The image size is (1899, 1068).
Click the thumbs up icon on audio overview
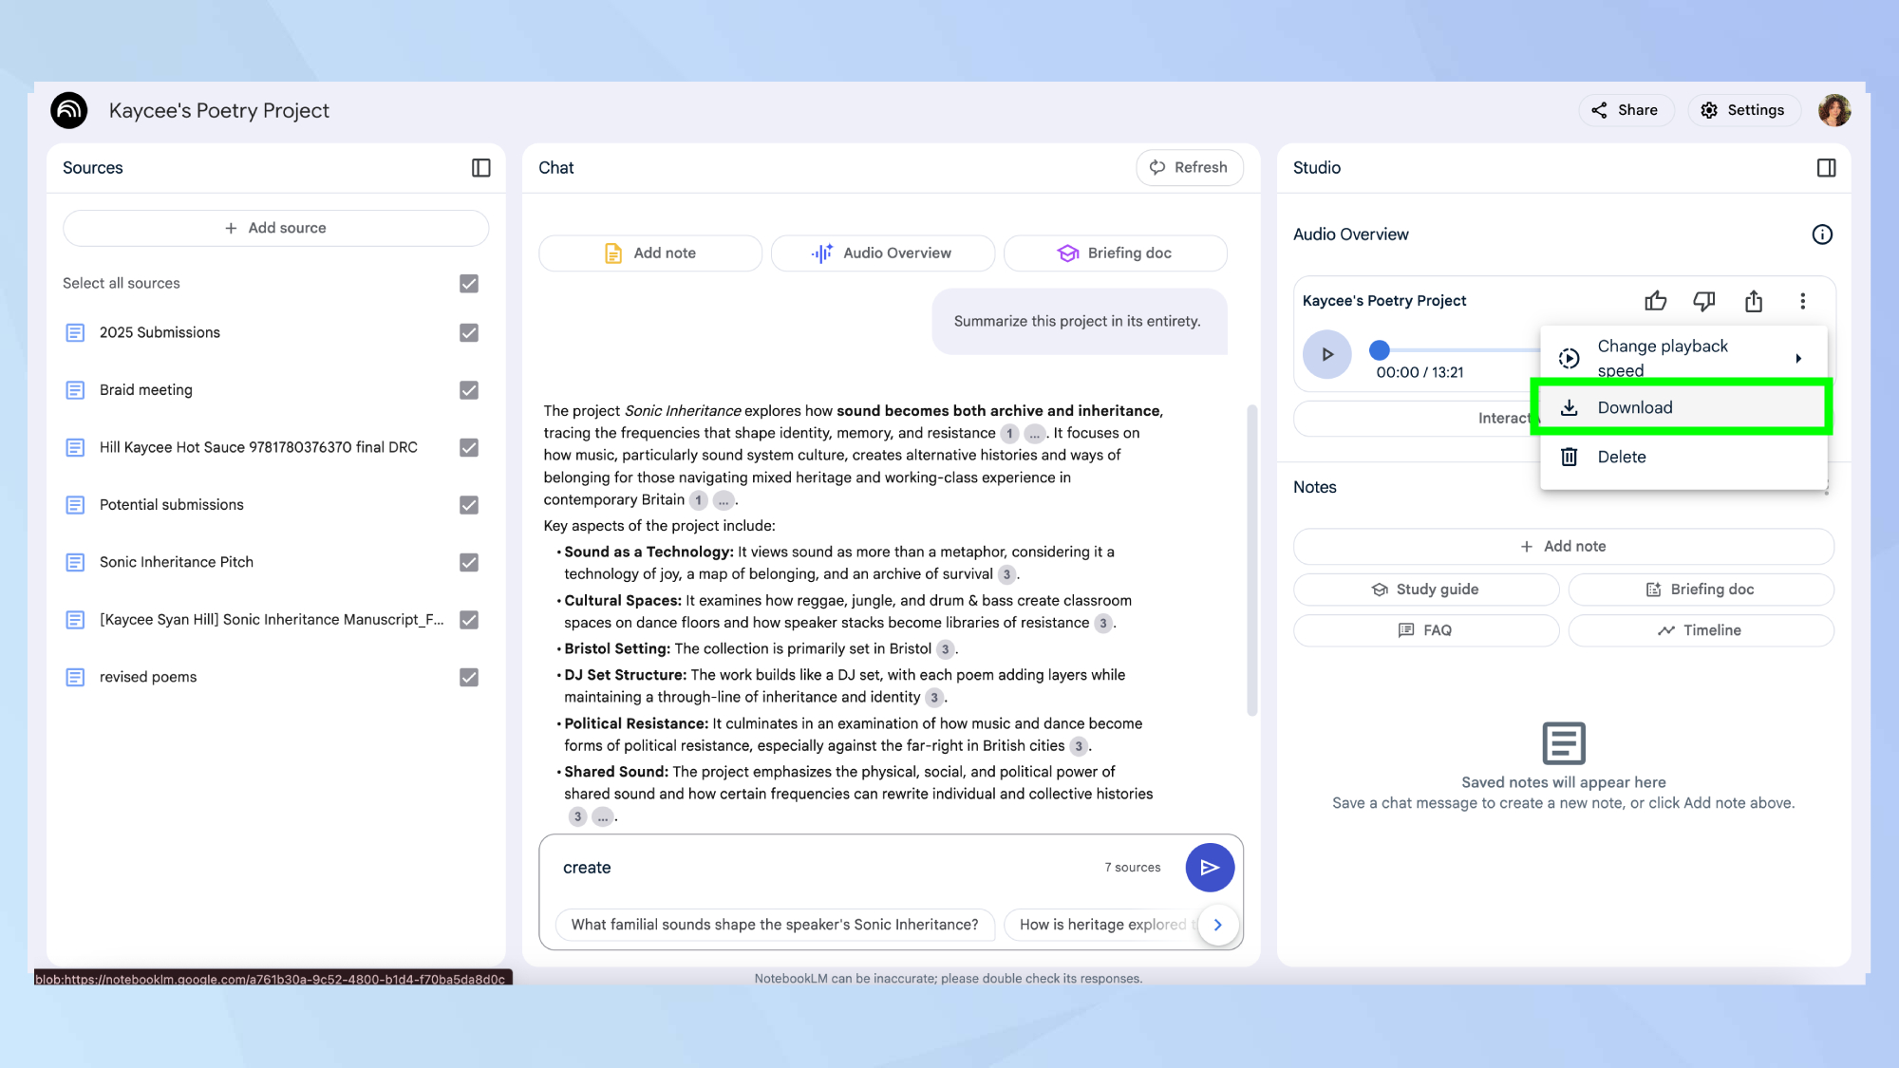tap(1655, 301)
